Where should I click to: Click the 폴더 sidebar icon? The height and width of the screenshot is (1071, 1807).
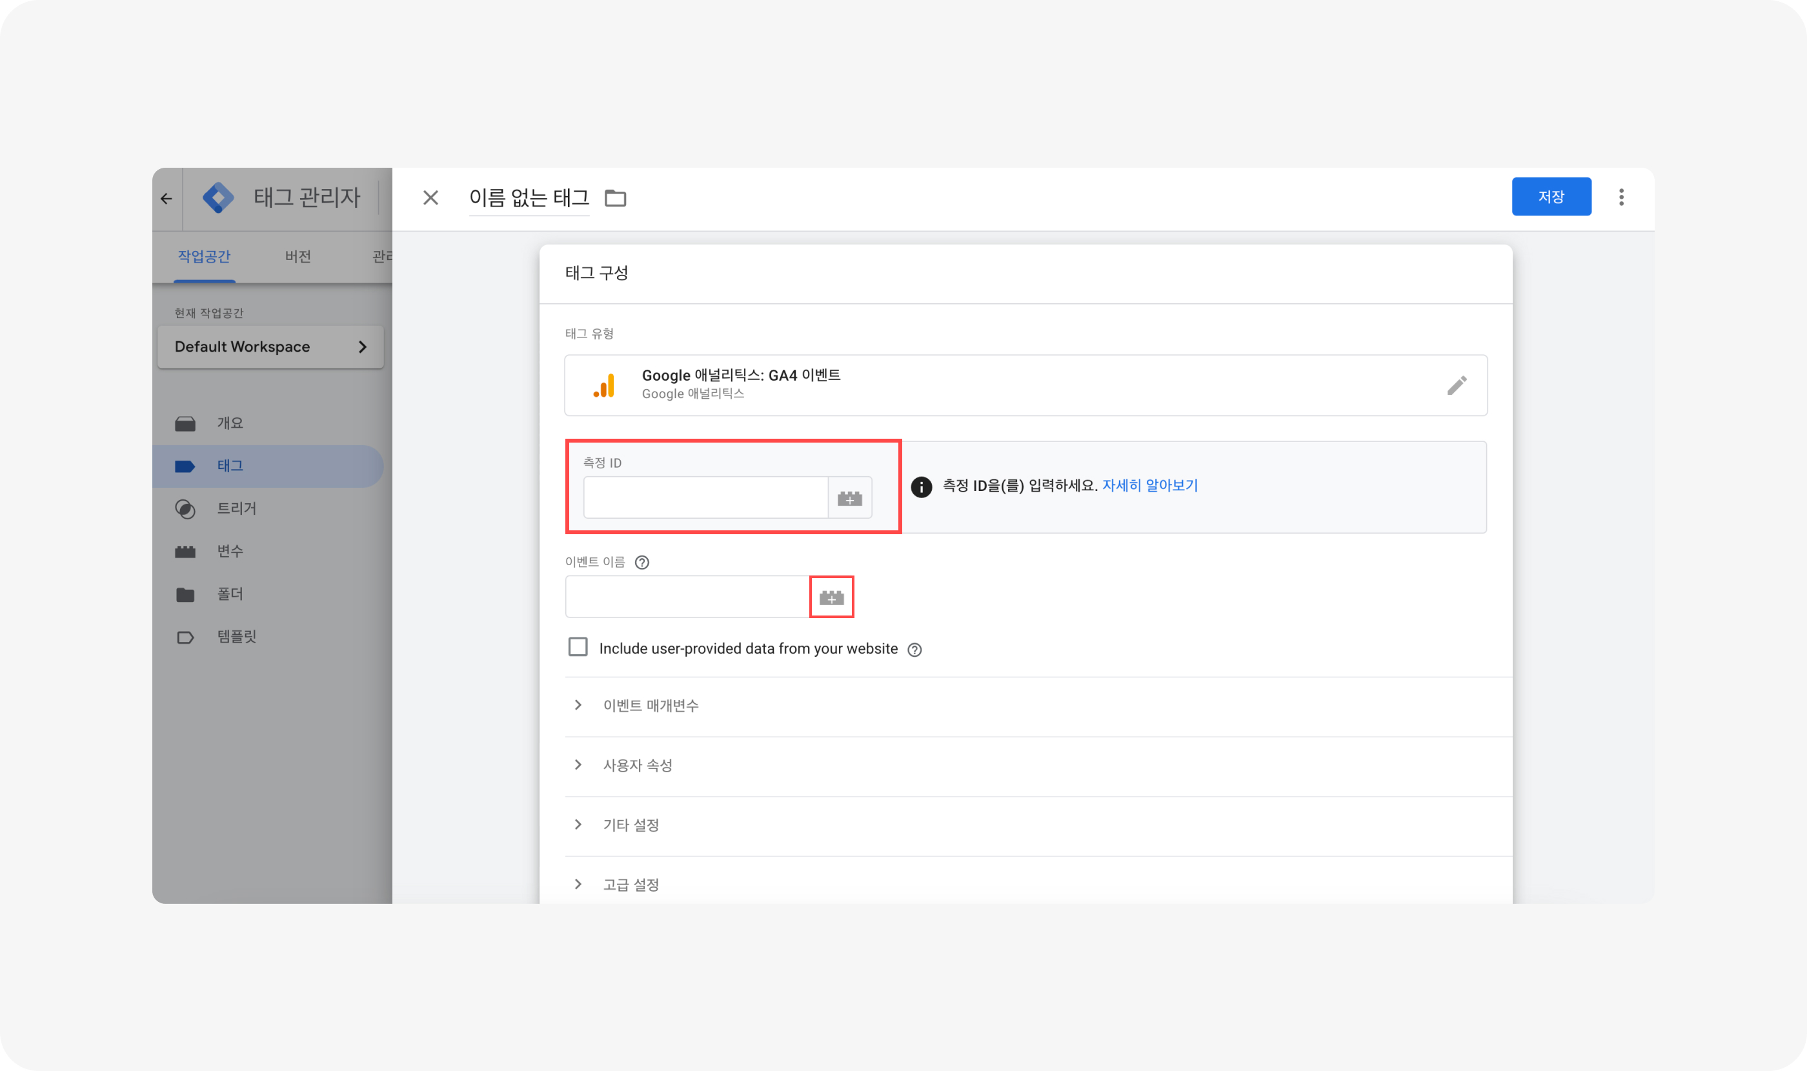coord(185,595)
